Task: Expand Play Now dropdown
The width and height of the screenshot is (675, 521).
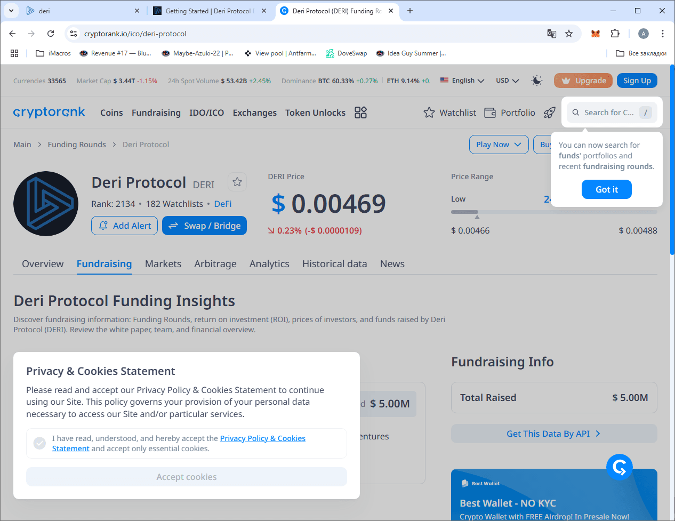Action: [x=499, y=145]
